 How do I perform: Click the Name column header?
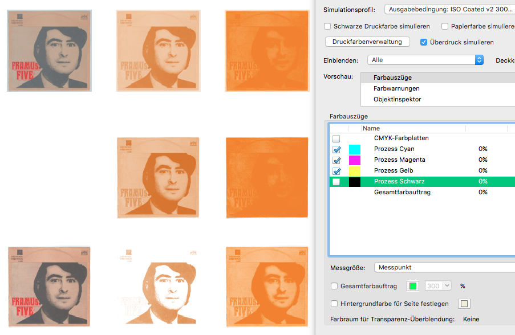click(413, 128)
